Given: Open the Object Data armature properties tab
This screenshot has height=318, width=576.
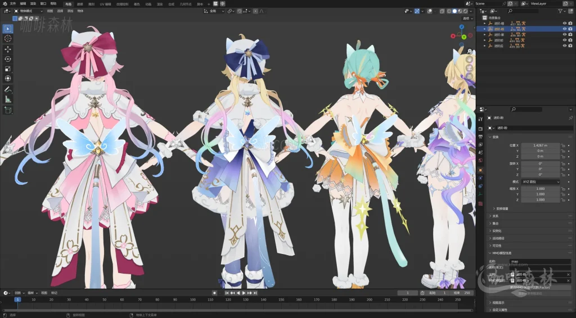Looking at the screenshot, I should coord(480,194).
